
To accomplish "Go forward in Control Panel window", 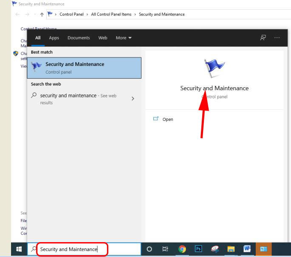I will [27, 14].
